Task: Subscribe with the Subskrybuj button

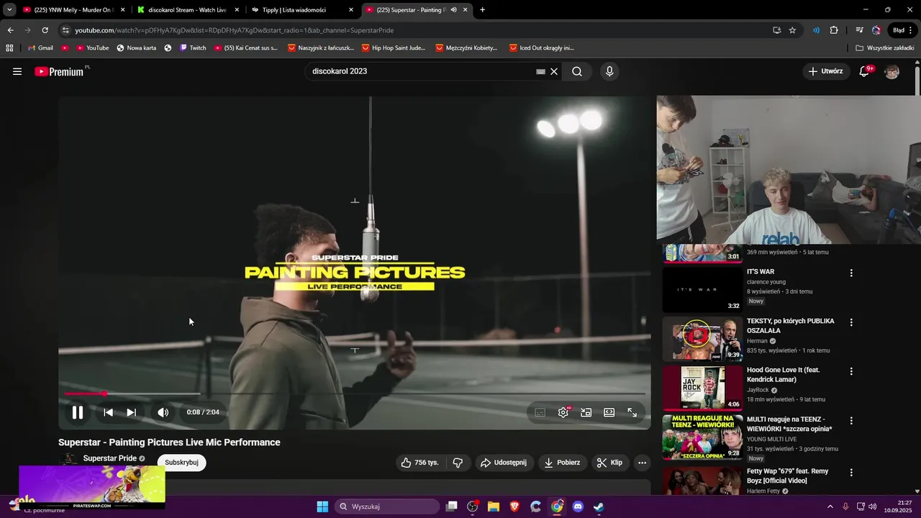Action: pyautogui.click(x=181, y=463)
